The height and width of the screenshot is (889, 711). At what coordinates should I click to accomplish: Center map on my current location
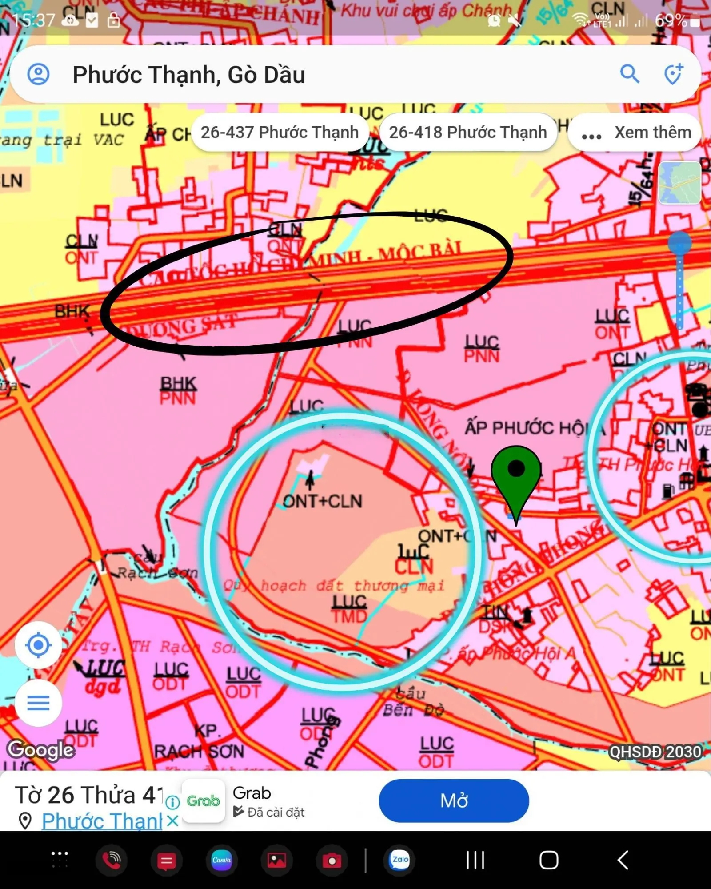click(39, 644)
